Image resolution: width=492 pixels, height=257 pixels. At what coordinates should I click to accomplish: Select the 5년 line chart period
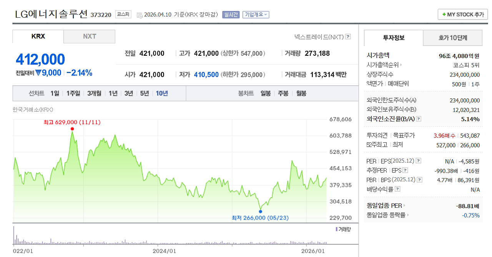pos(145,93)
